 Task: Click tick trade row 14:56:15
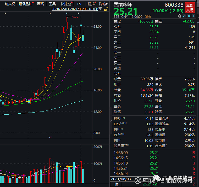click(154, 158)
